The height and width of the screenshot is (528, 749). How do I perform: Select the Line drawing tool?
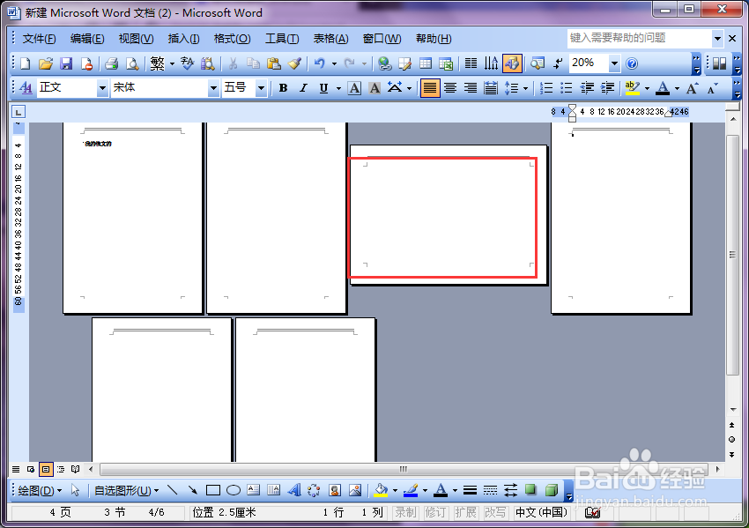(x=173, y=490)
